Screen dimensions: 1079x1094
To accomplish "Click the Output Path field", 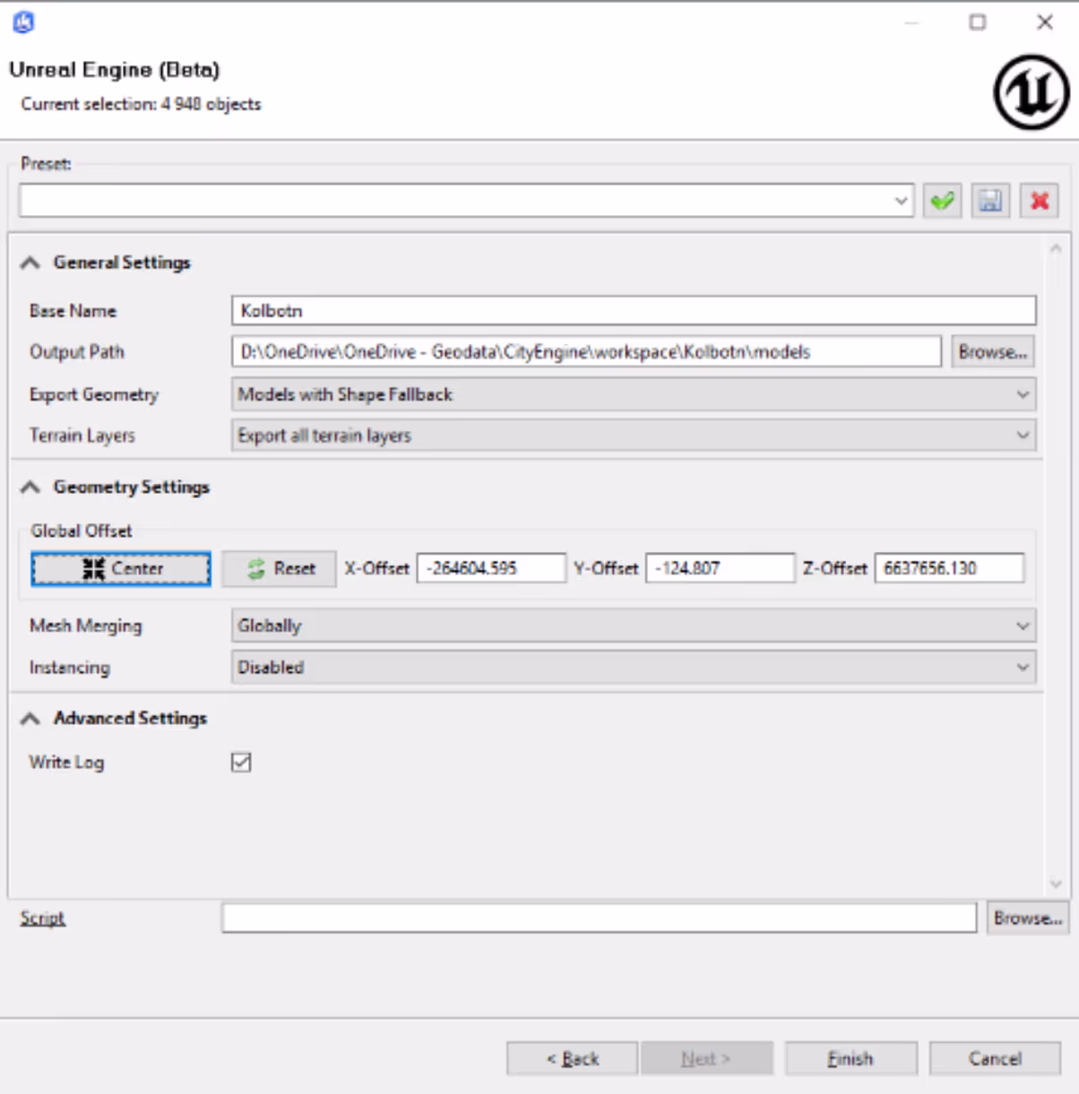I will pyautogui.click(x=586, y=352).
